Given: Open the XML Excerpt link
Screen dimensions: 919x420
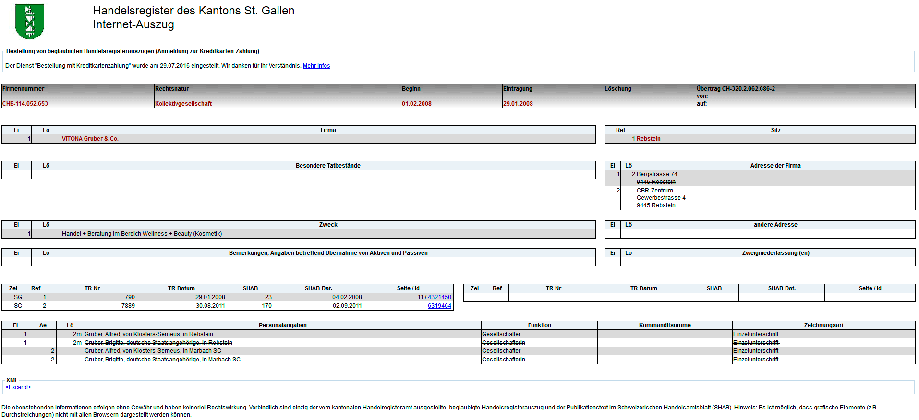Looking at the screenshot, I should coord(18,387).
